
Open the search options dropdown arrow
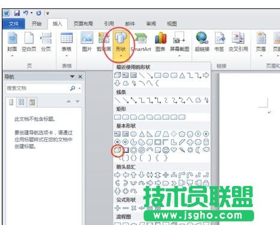pos(79,88)
